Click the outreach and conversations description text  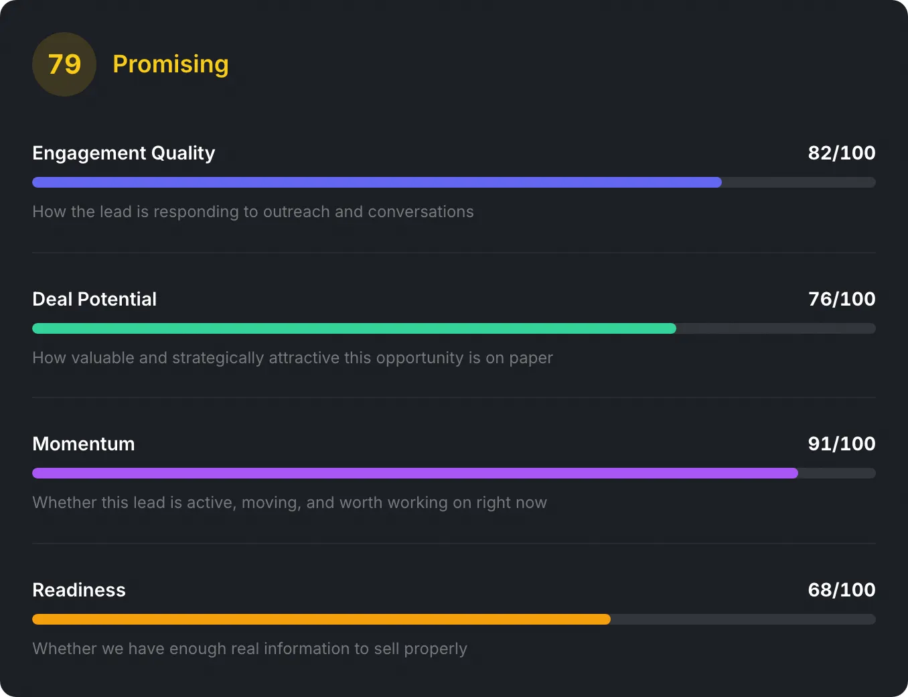(252, 212)
